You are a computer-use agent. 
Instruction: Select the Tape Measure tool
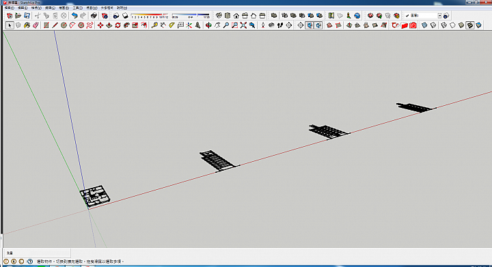(x=154, y=25)
